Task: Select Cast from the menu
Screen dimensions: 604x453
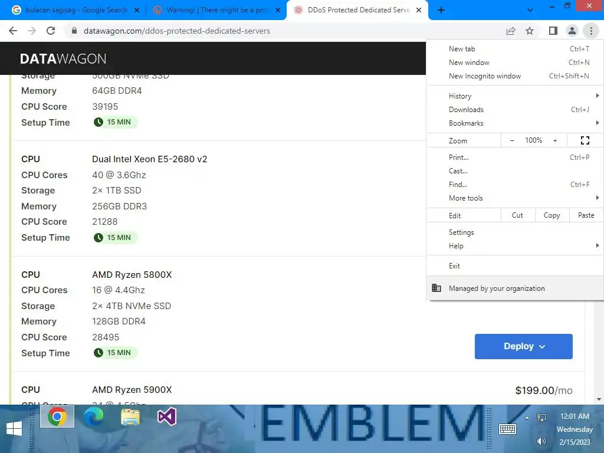Action: [514, 170]
